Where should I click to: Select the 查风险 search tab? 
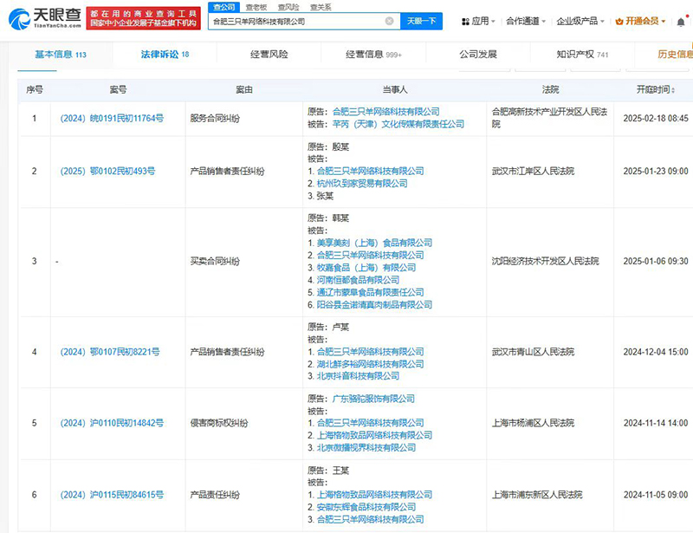coord(288,7)
